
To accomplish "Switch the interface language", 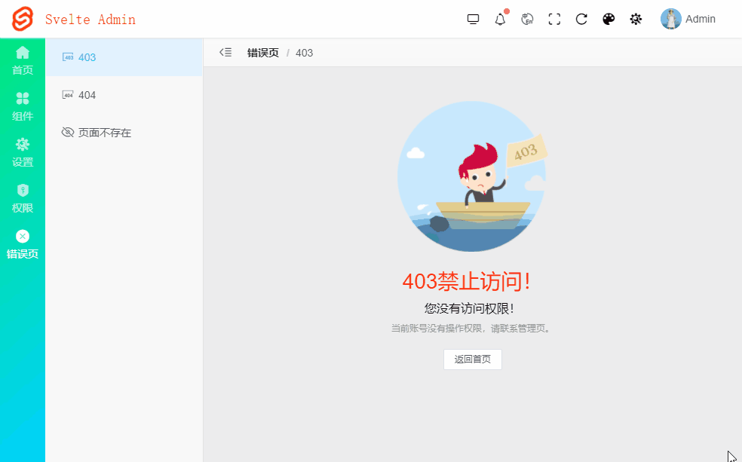I will [x=527, y=19].
